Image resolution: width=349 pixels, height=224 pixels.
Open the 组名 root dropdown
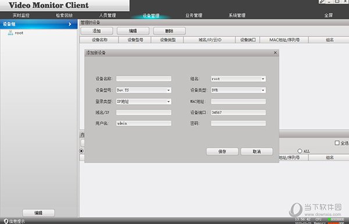(238, 79)
